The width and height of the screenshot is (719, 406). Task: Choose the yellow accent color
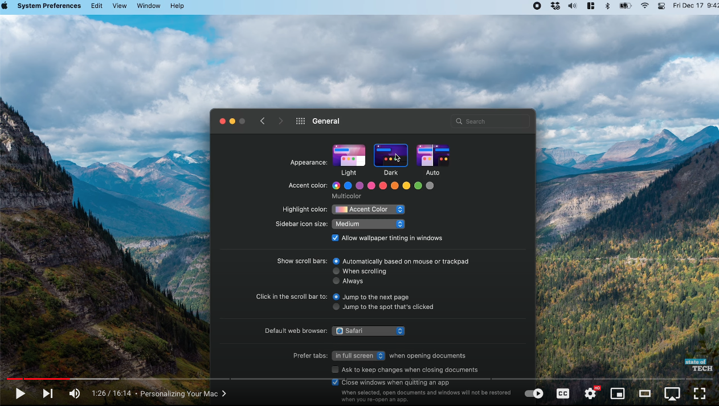coord(406,185)
